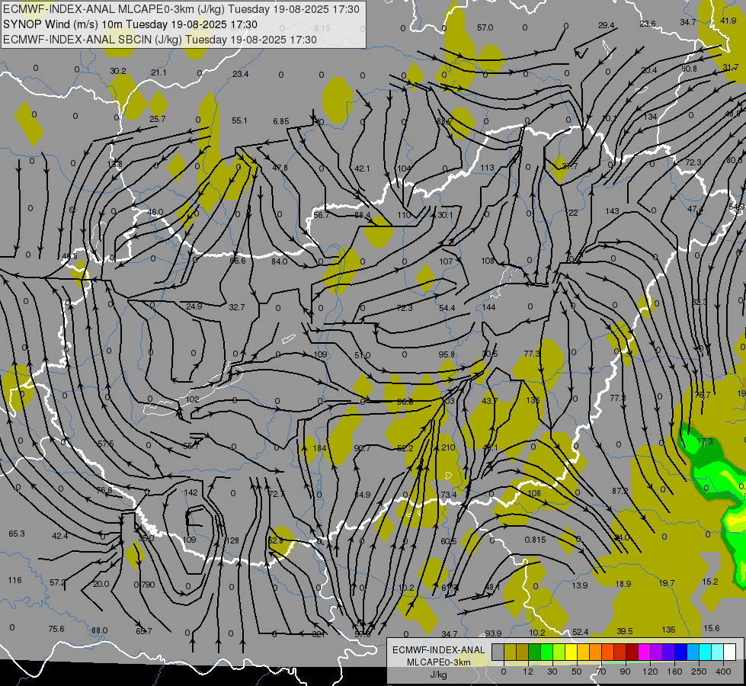Select the dark red legend swatch after 90

pyautogui.click(x=632, y=652)
